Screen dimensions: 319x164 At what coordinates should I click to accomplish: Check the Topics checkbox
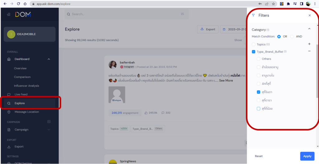coord(254,44)
